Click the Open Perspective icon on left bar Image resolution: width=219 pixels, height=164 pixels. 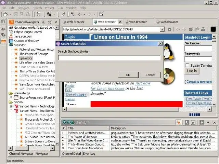3,21
